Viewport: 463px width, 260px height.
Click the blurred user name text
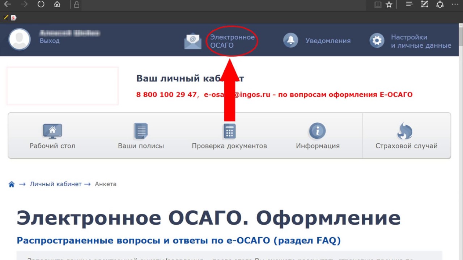coord(70,33)
